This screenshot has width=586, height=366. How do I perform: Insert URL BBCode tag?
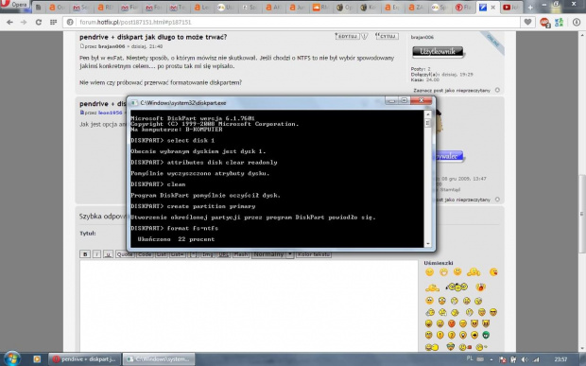[223, 254]
